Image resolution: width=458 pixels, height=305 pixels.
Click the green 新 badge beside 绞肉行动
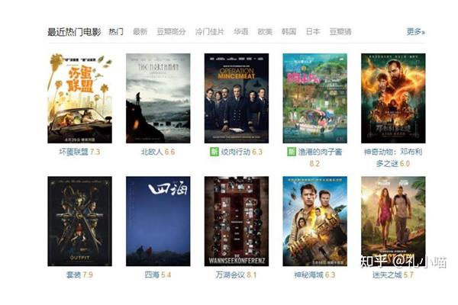click(x=214, y=152)
